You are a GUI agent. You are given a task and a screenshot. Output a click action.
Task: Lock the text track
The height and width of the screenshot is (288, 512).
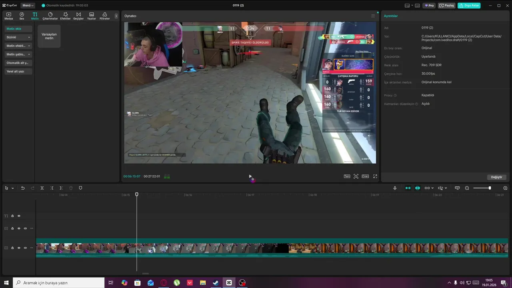pyautogui.click(x=12, y=216)
